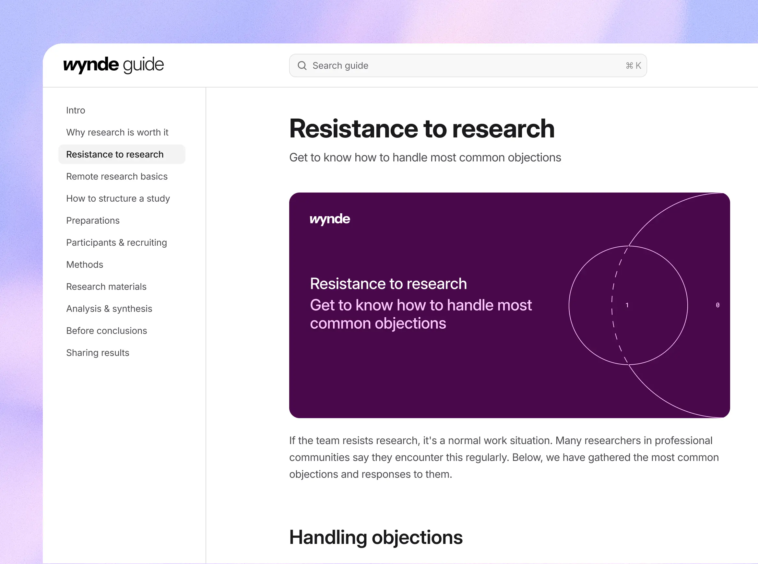Click the Resistance to research page title

click(x=422, y=129)
